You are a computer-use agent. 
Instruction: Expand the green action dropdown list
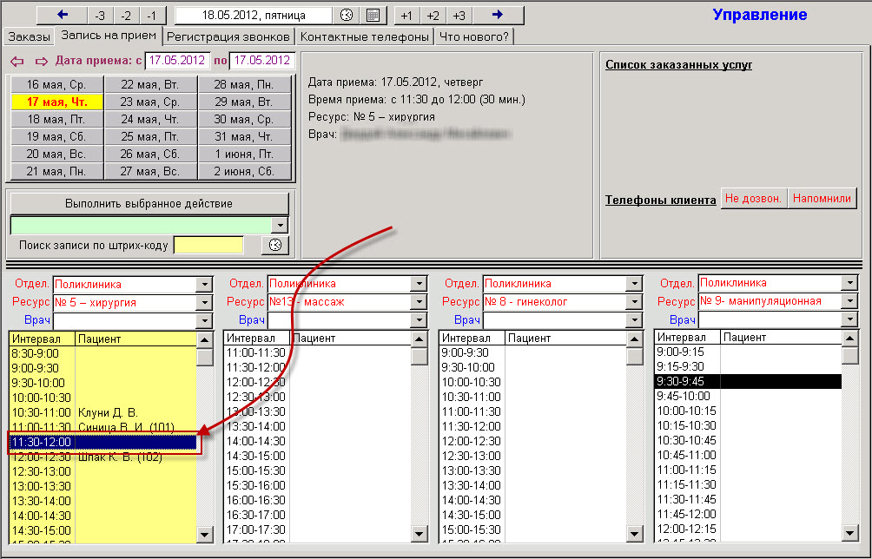tap(280, 225)
